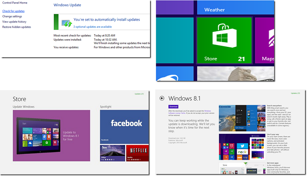307x176 pixels.
Task: Open the Maps tile
Action: [x=264, y=40]
